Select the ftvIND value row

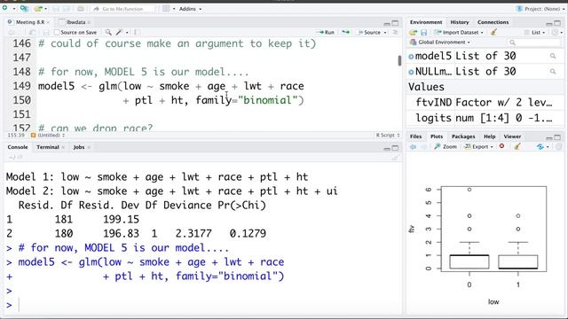coord(485,103)
